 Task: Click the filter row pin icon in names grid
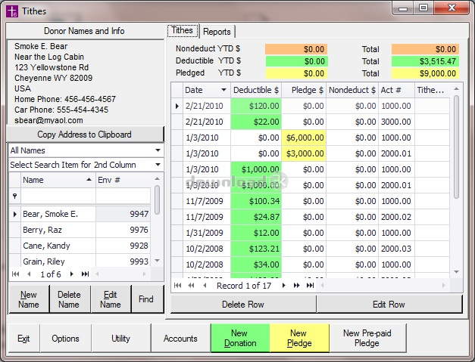click(x=15, y=196)
